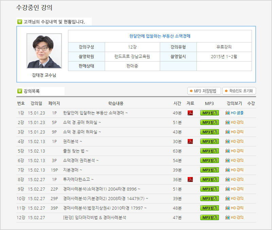This screenshot has width=272, height=230.
Task: Download MP3 for lecture 10
Action: 209,198
